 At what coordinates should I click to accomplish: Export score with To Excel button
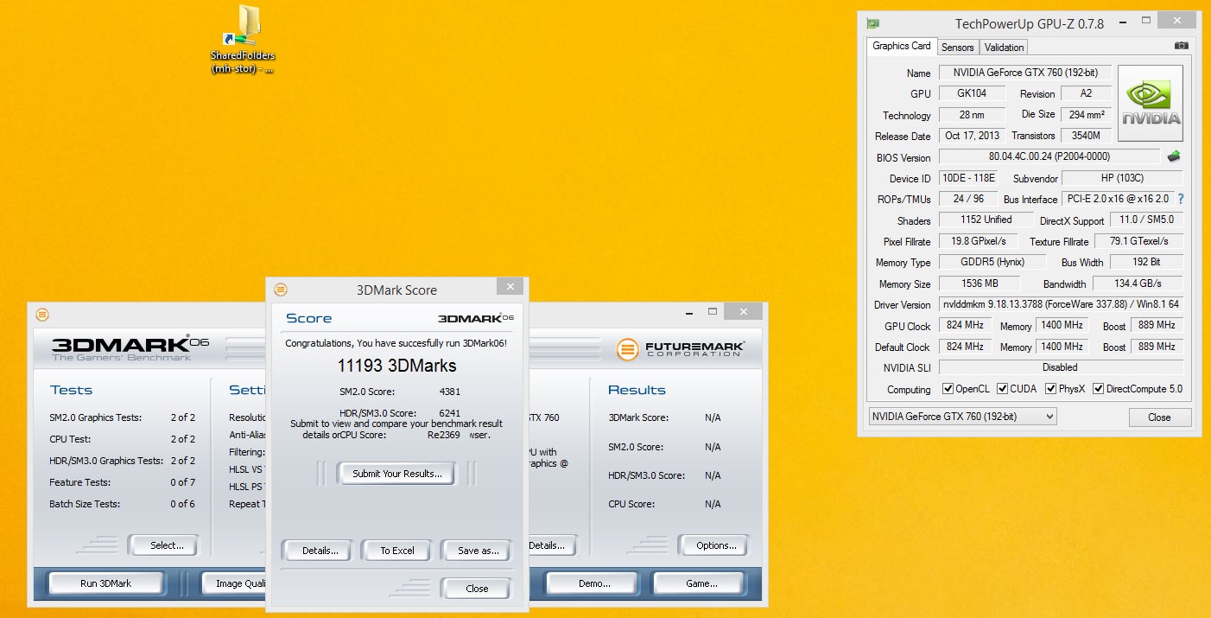(397, 551)
